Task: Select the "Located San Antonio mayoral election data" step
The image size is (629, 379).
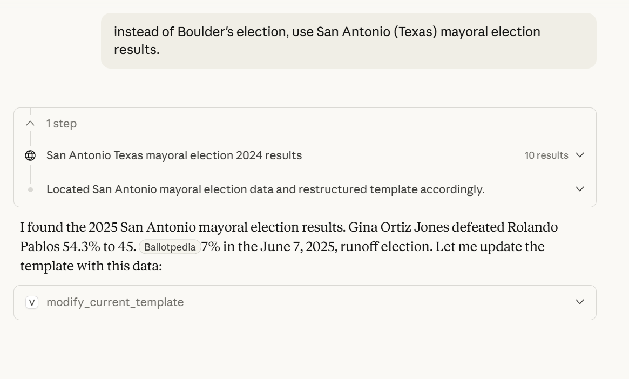Action: [x=265, y=189]
